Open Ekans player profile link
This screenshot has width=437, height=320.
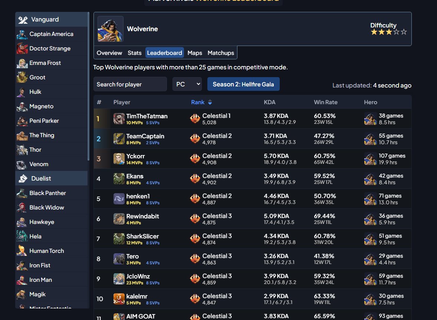135,176
